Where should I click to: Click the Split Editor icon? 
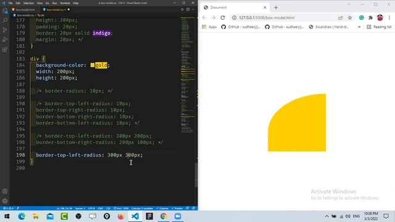click(x=188, y=10)
